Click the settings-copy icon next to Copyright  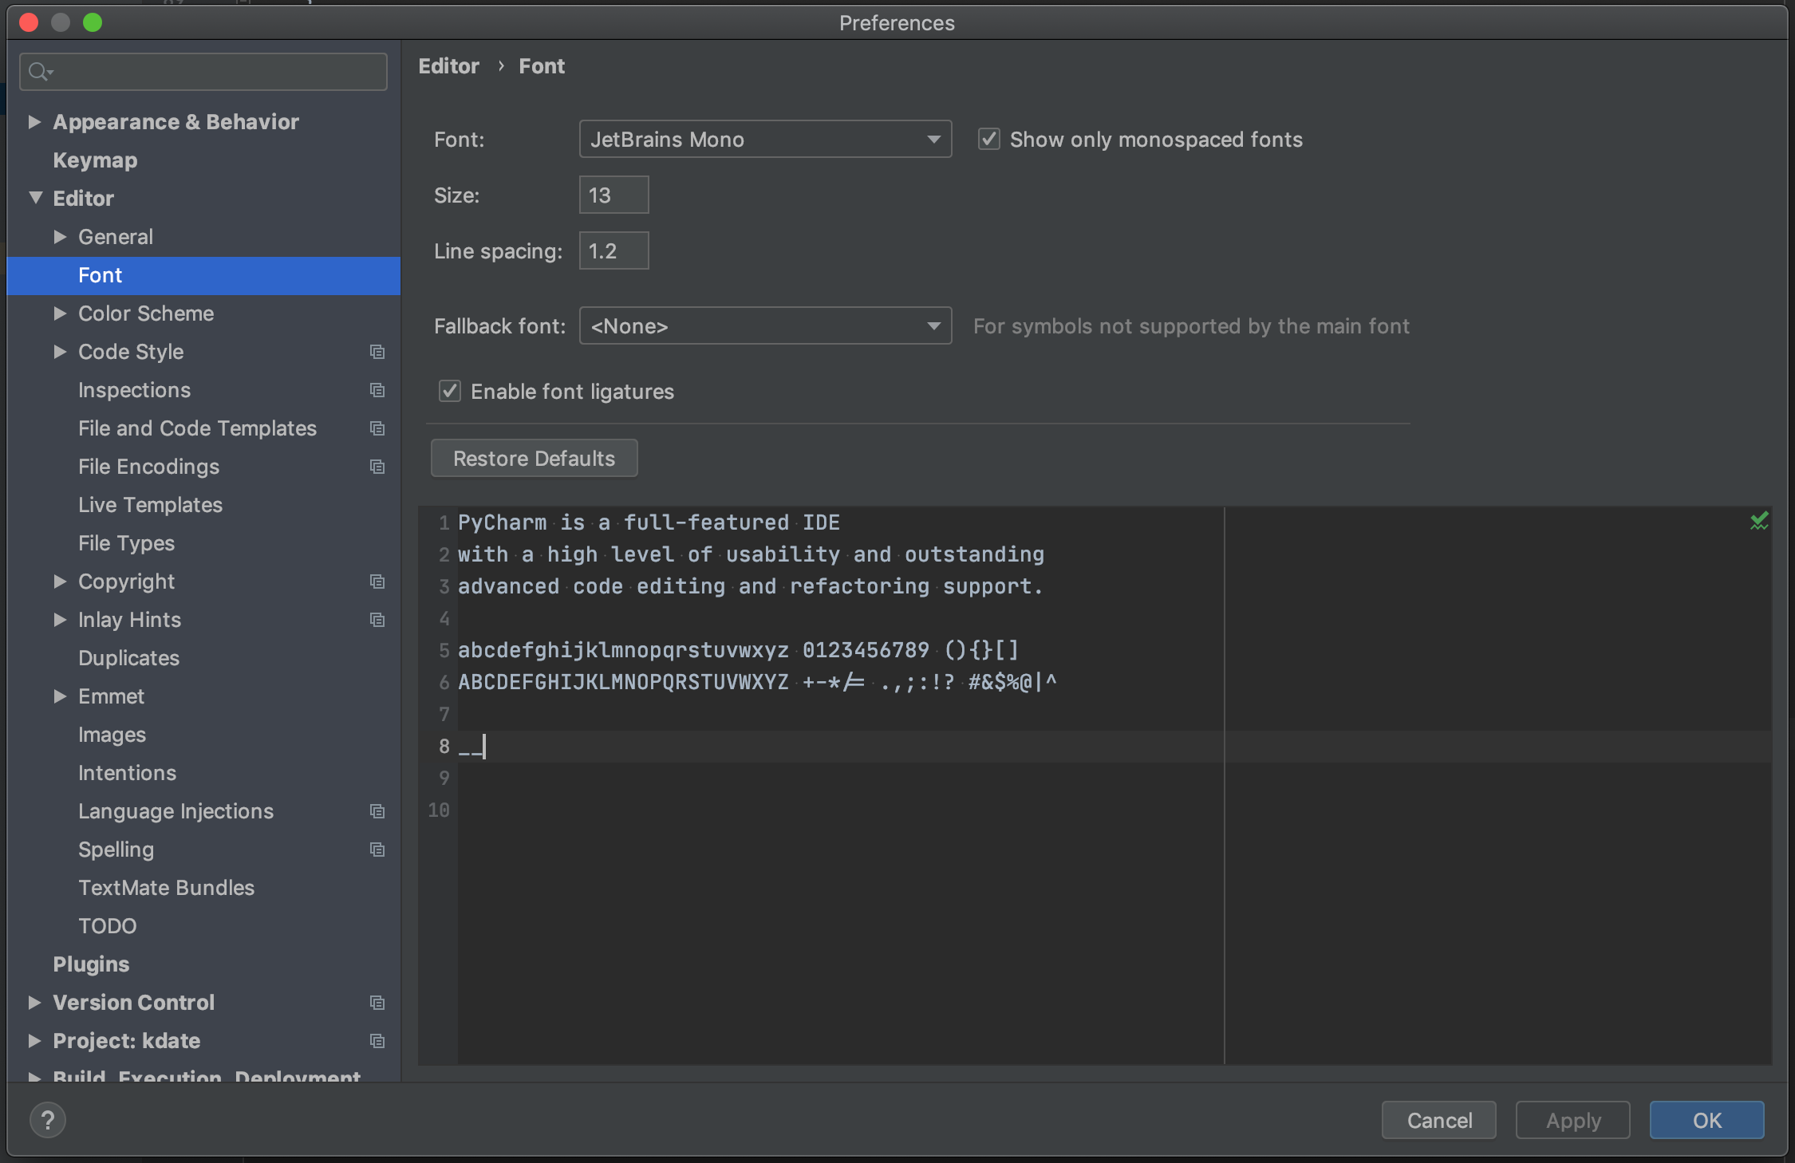[377, 581]
